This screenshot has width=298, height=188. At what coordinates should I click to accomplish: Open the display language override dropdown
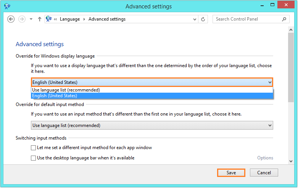(x=152, y=82)
